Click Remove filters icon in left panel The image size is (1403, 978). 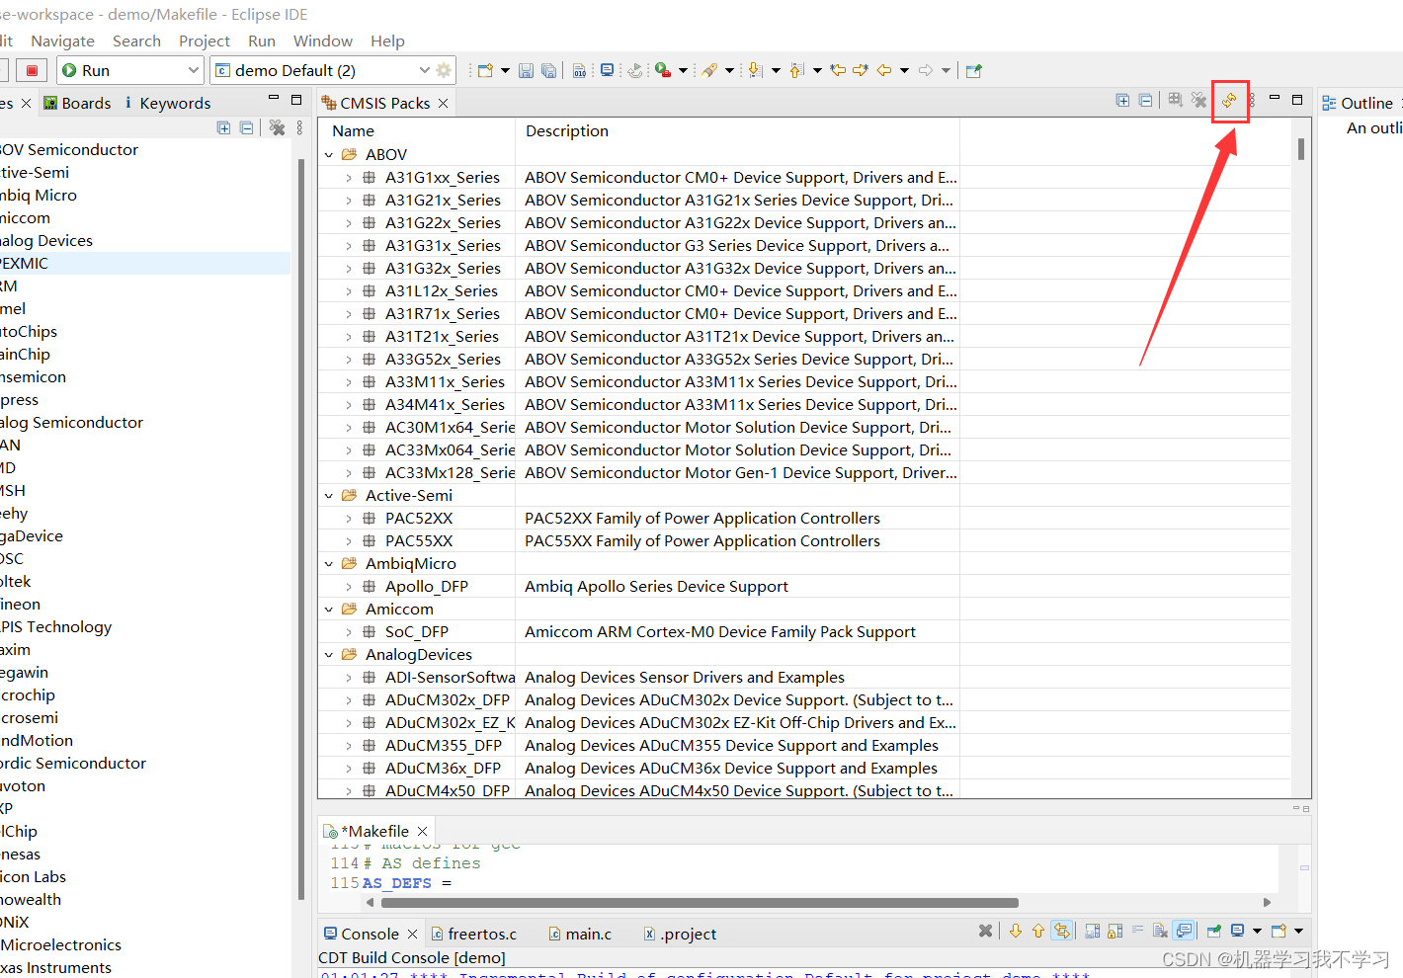[x=277, y=127]
